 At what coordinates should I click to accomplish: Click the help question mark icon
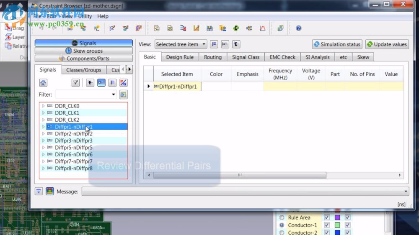tap(298, 28)
